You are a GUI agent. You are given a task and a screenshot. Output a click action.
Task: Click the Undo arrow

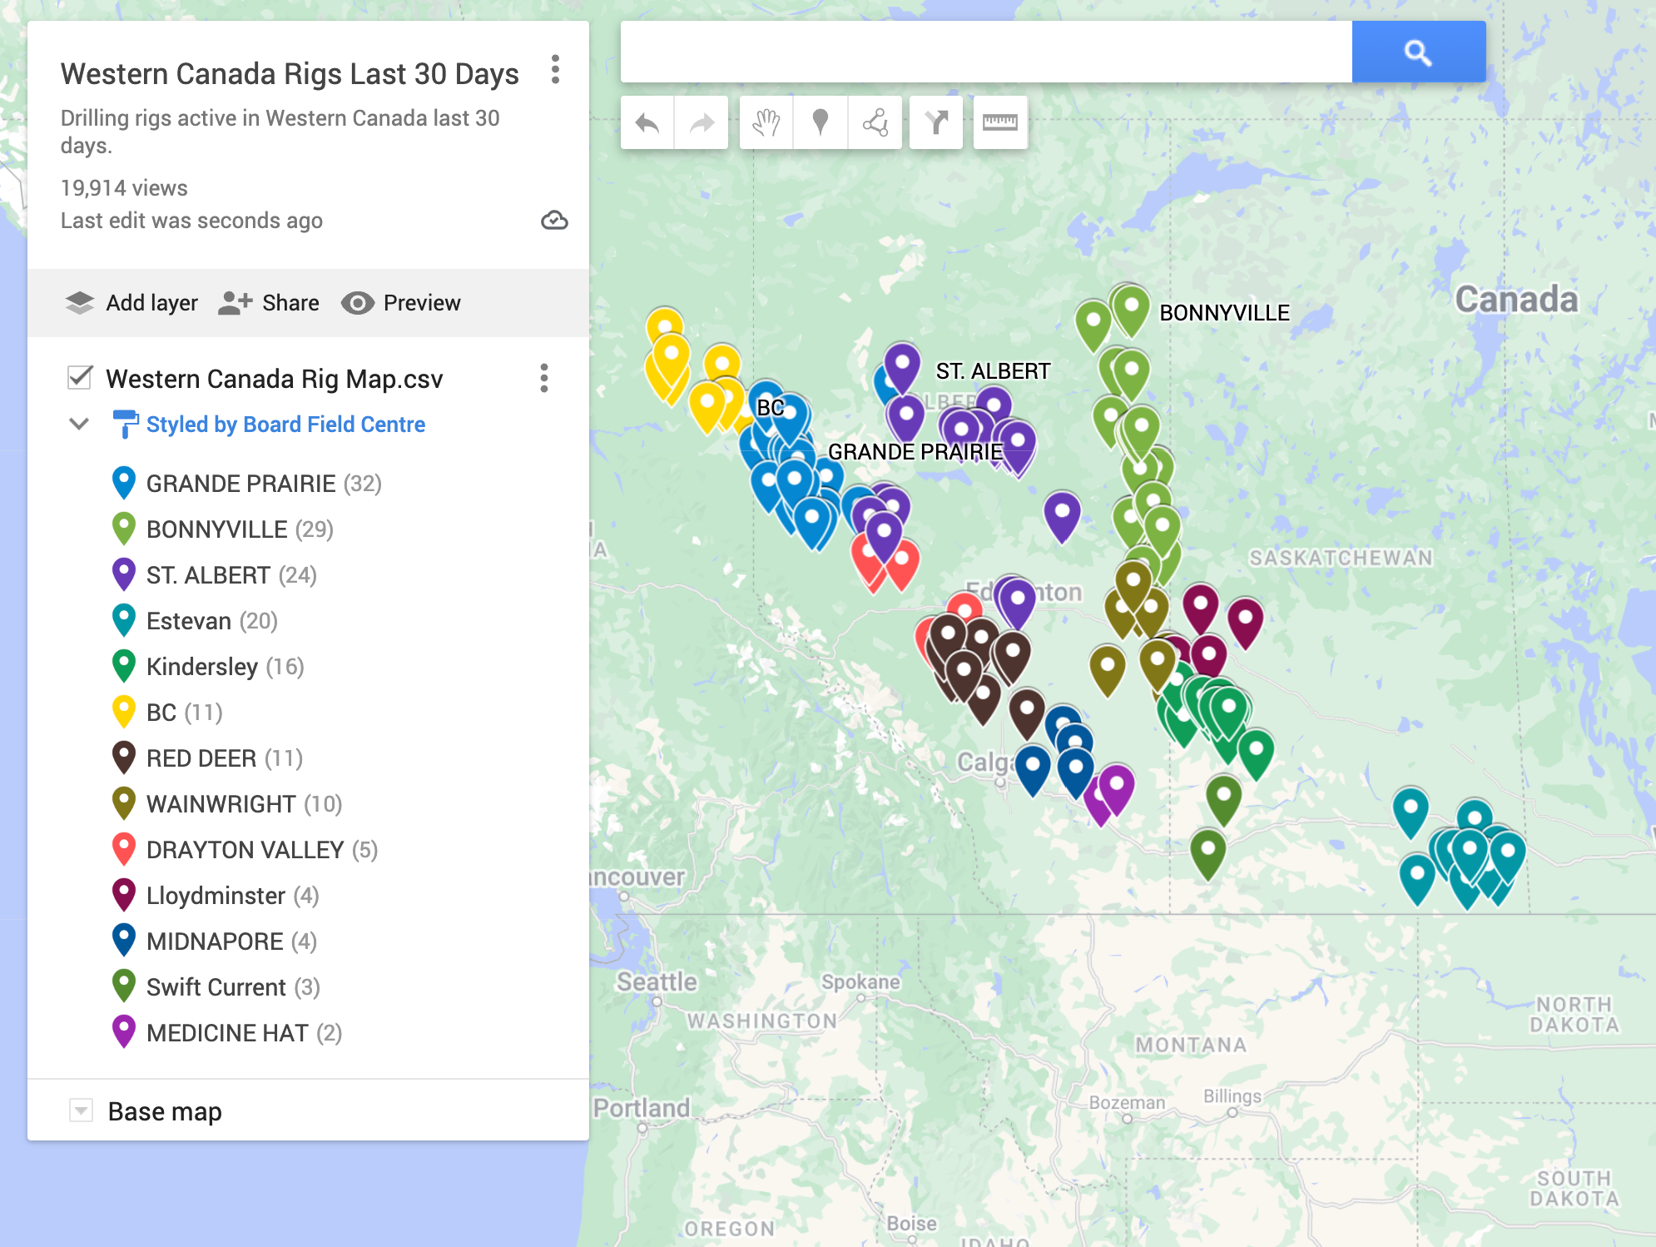pyautogui.click(x=647, y=122)
